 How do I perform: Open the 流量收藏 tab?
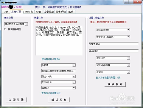click(49, 12)
